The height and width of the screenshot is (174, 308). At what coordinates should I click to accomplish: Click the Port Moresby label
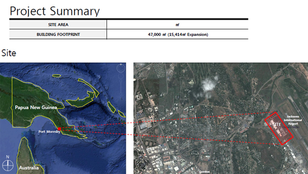[49, 132]
